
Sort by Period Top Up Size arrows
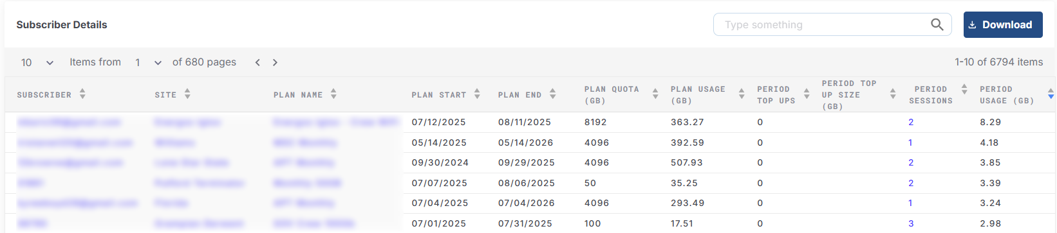pyautogui.click(x=893, y=94)
